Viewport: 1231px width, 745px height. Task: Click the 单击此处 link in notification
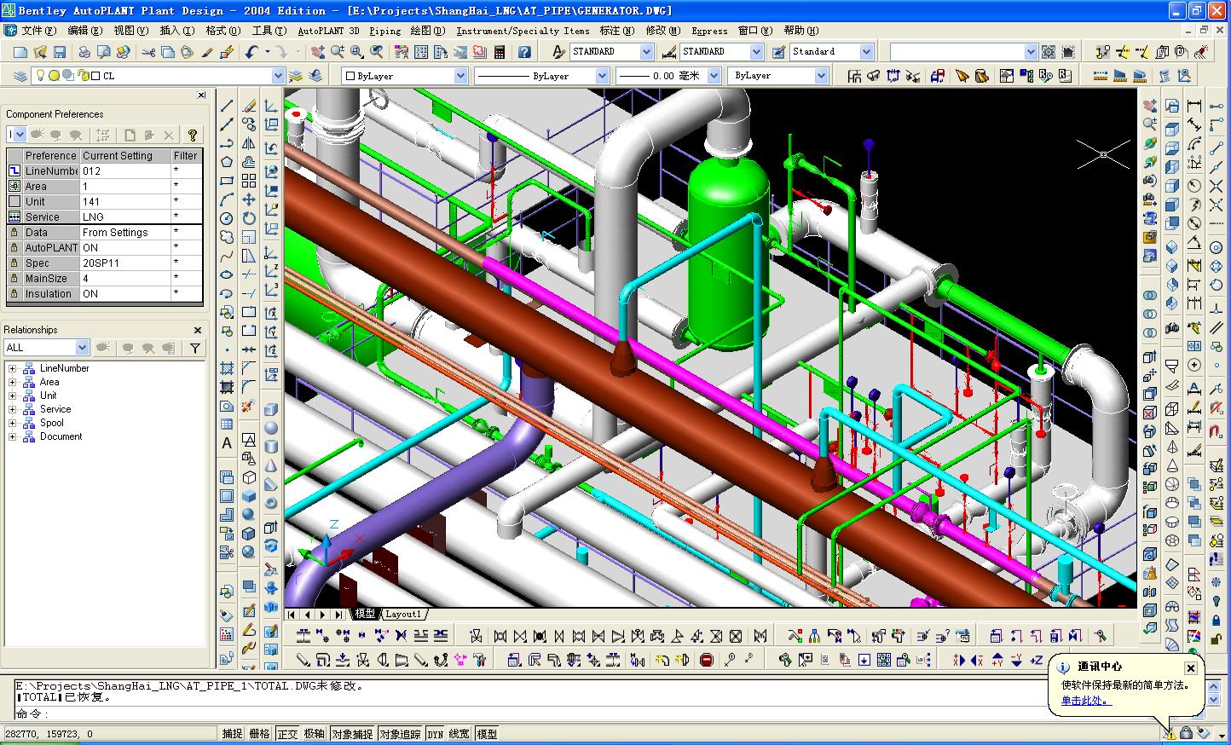[x=1085, y=701]
